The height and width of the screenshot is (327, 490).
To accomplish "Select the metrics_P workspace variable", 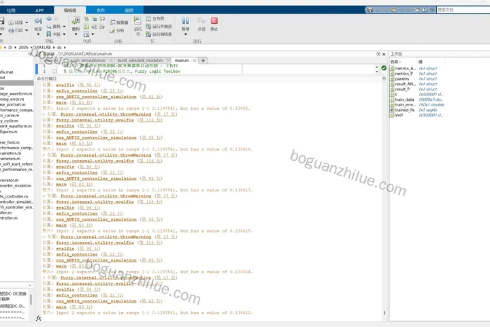I will coord(404,74).
